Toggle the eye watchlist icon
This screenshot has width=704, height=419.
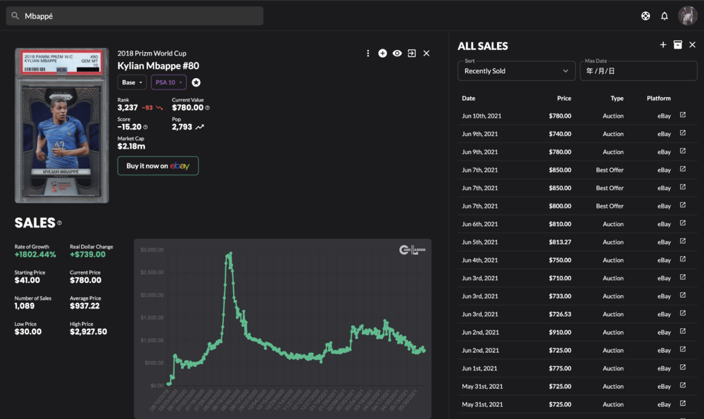(397, 54)
